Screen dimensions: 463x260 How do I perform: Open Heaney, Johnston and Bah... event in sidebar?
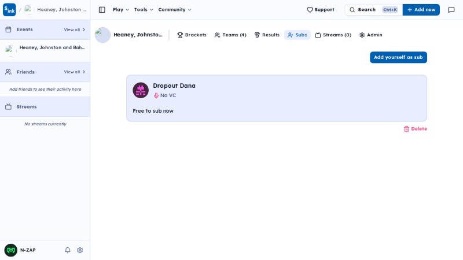pos(45,50)
